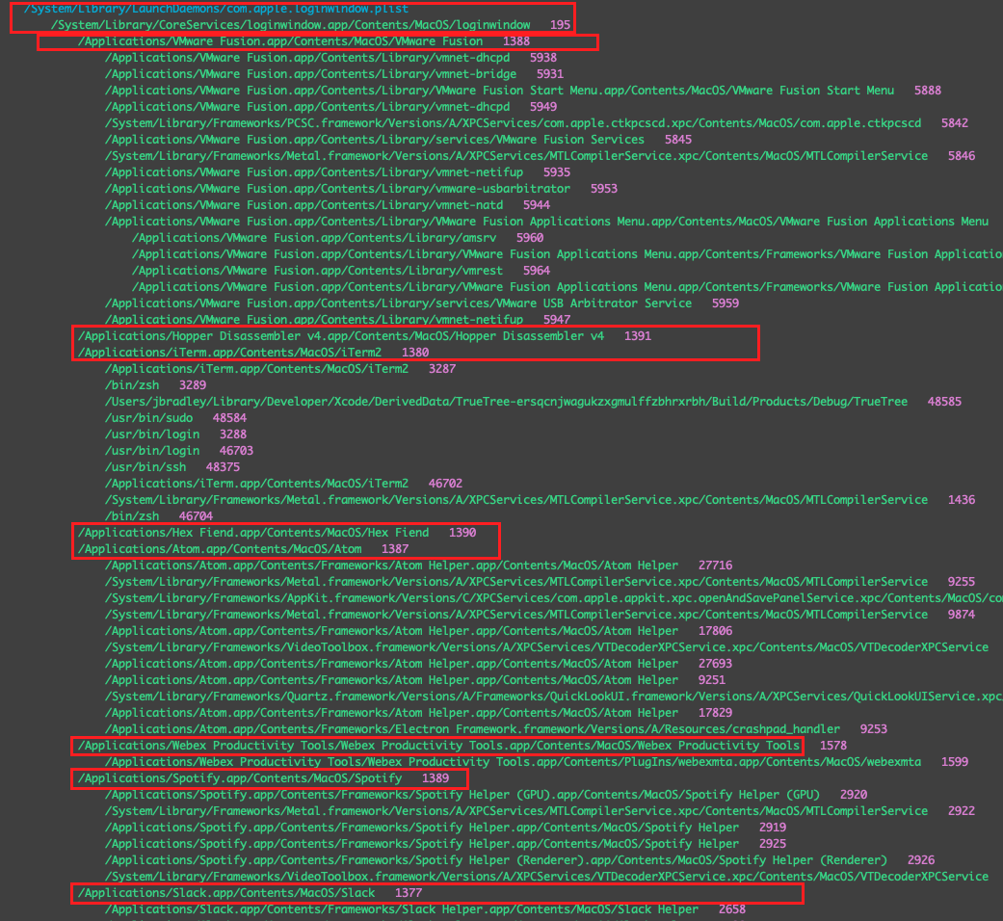Select the MTLCompilerService line PID 1436
Viewport: 1003px width, 921px height.
click(x=540, y=500)
